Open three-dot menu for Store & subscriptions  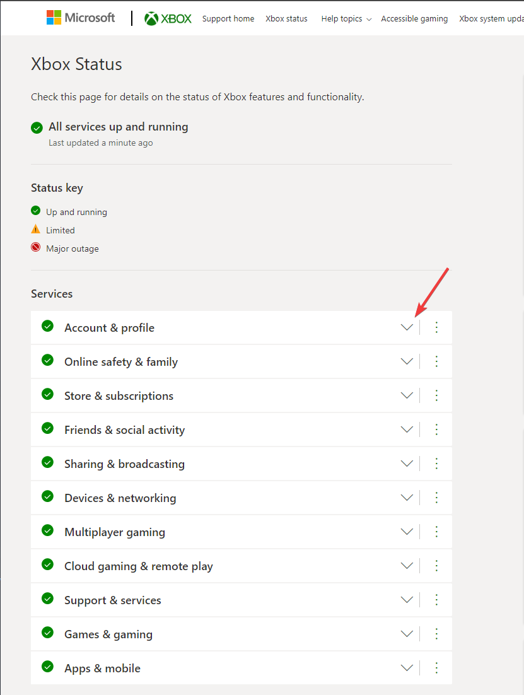pyautogui.click(x=436, y=395)
